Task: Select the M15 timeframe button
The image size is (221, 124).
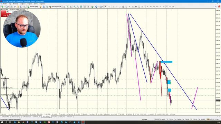Action: (154, 7)
